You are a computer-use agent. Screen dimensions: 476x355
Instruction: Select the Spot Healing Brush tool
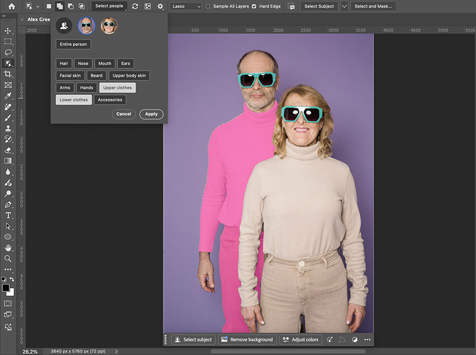click(8, 106)
